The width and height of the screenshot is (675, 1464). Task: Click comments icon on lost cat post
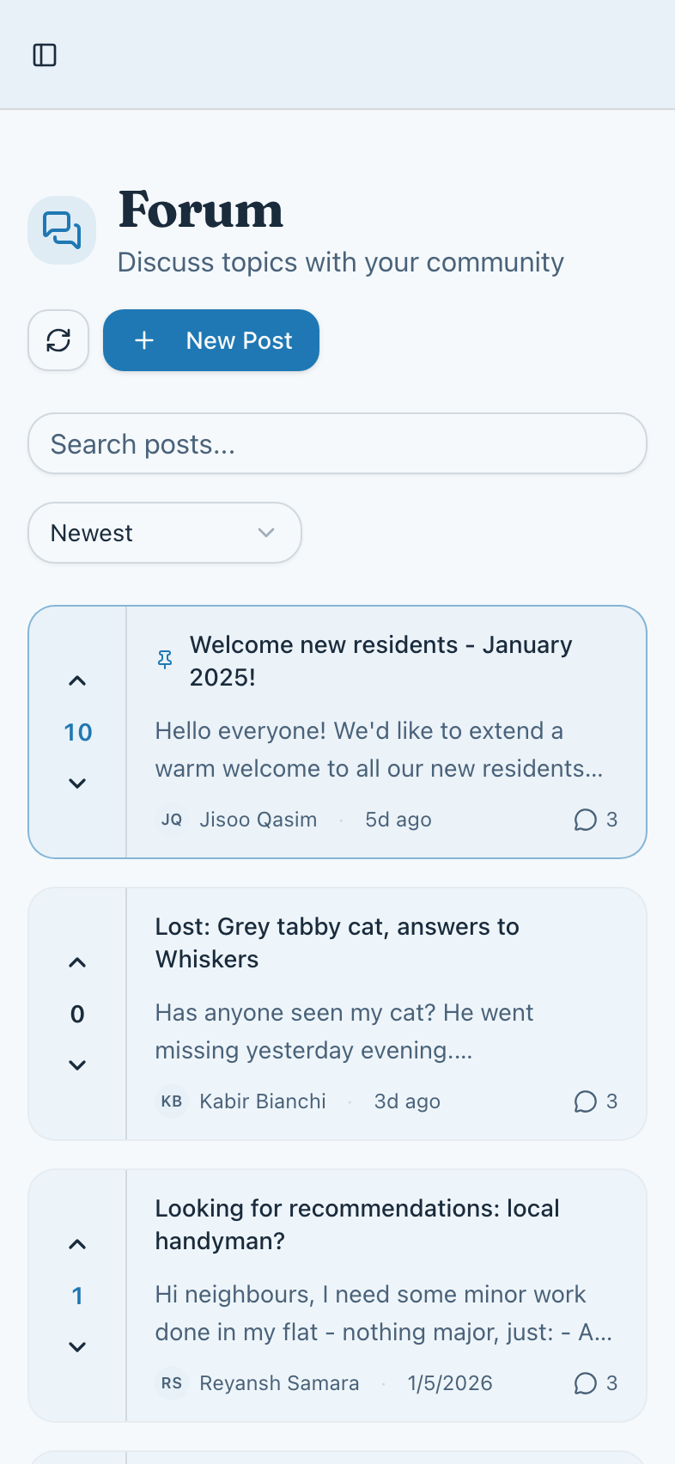[x=586, y=1101]
